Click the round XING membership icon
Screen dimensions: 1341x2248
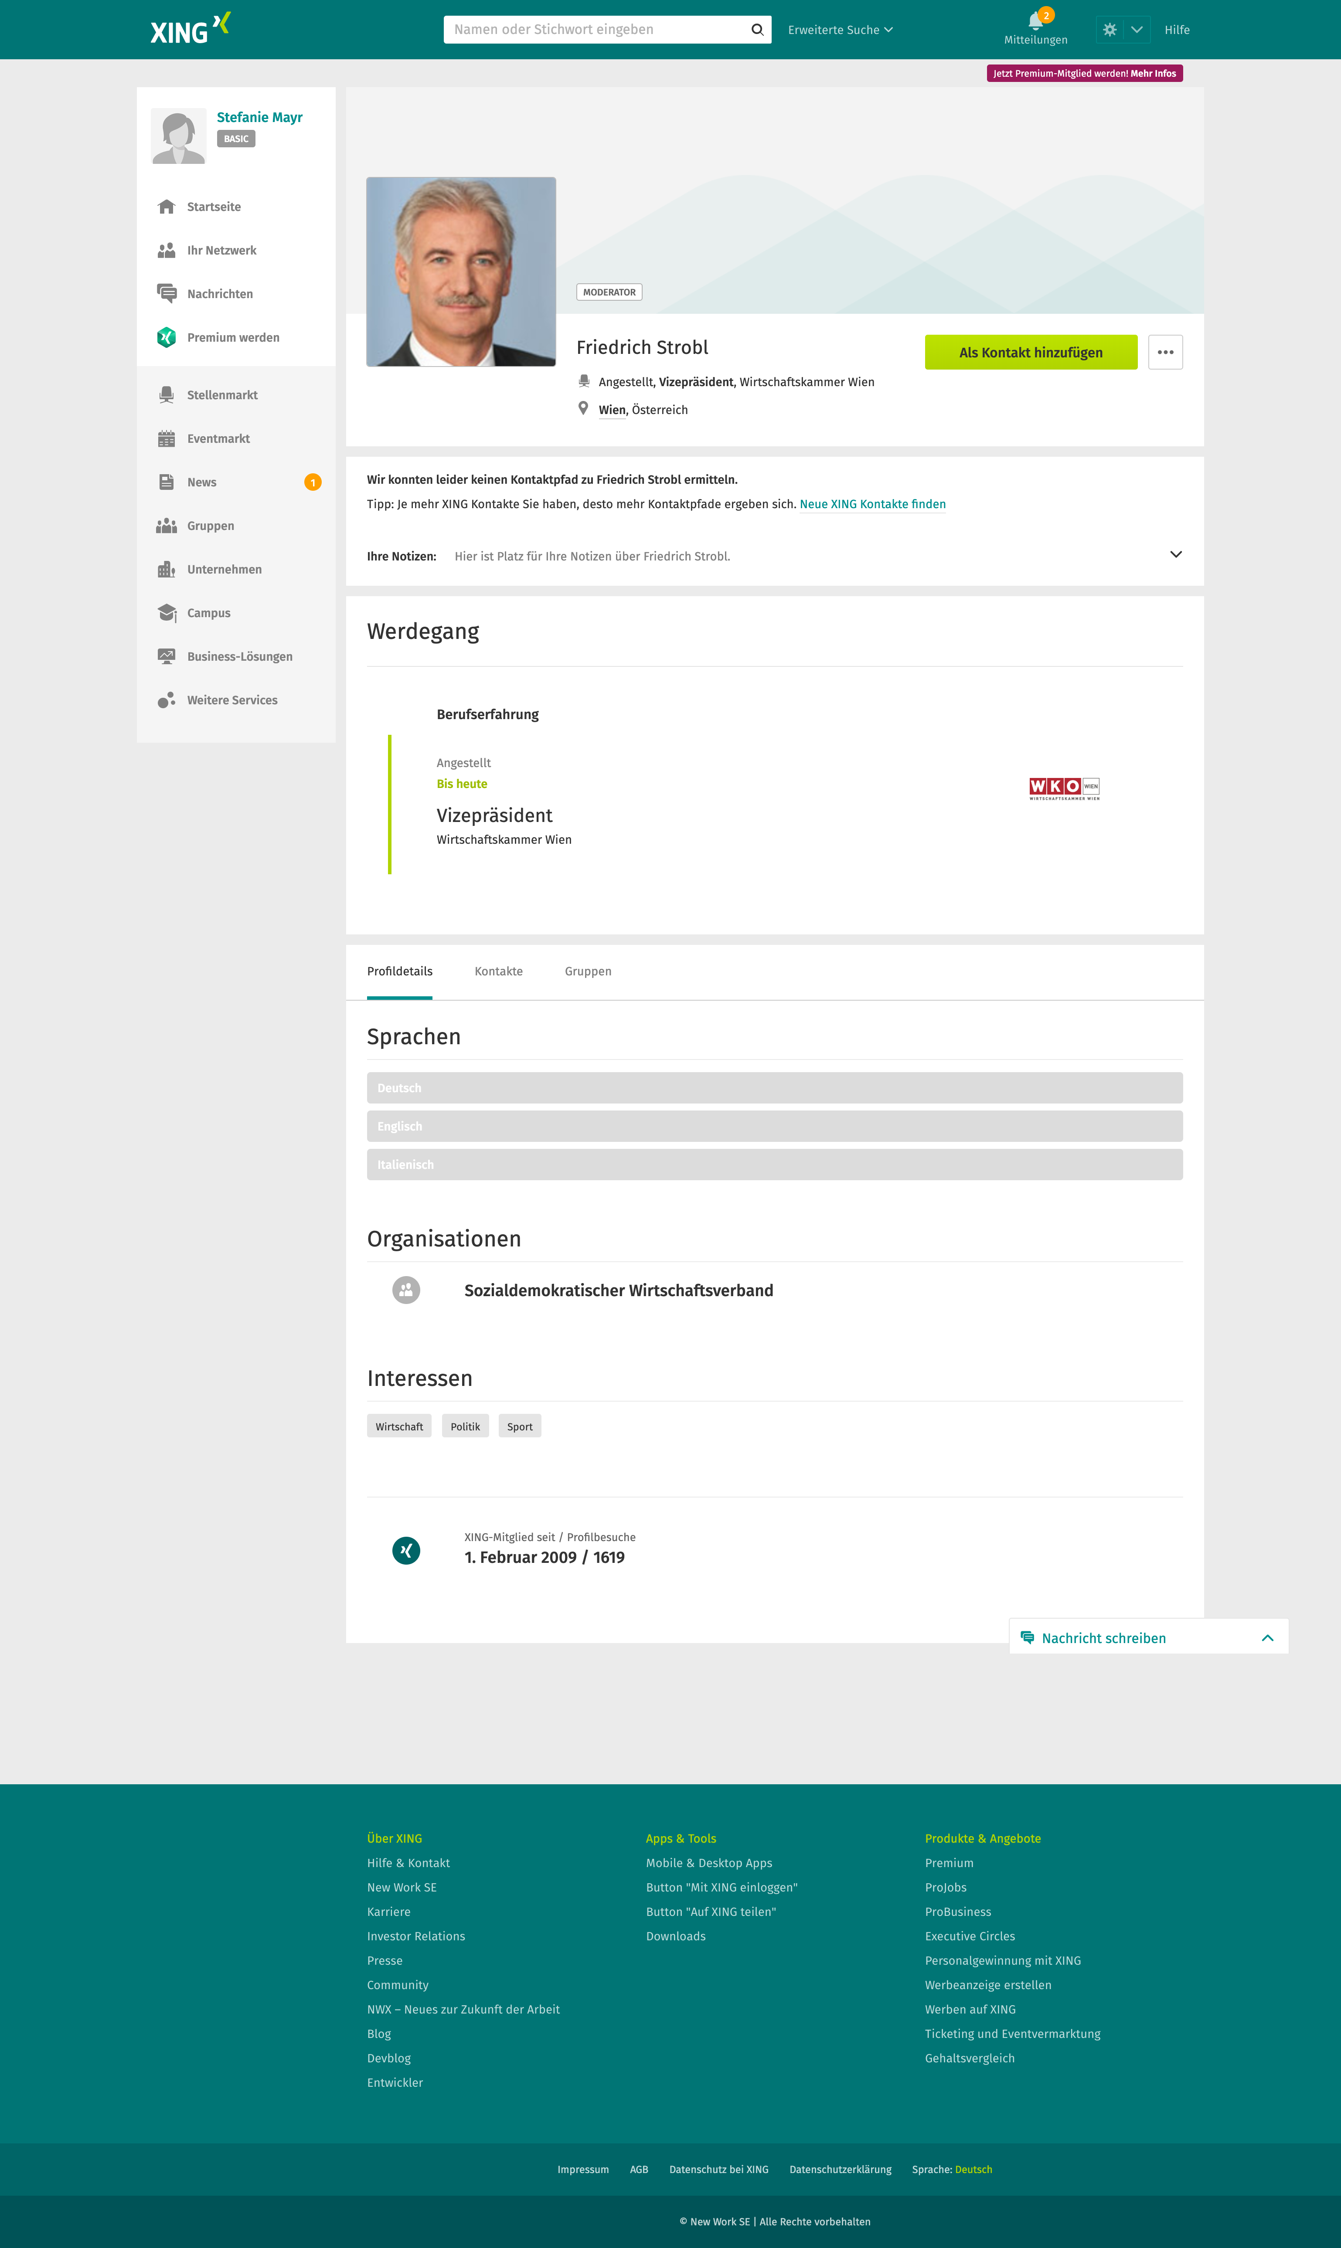tap(407, 1551)
